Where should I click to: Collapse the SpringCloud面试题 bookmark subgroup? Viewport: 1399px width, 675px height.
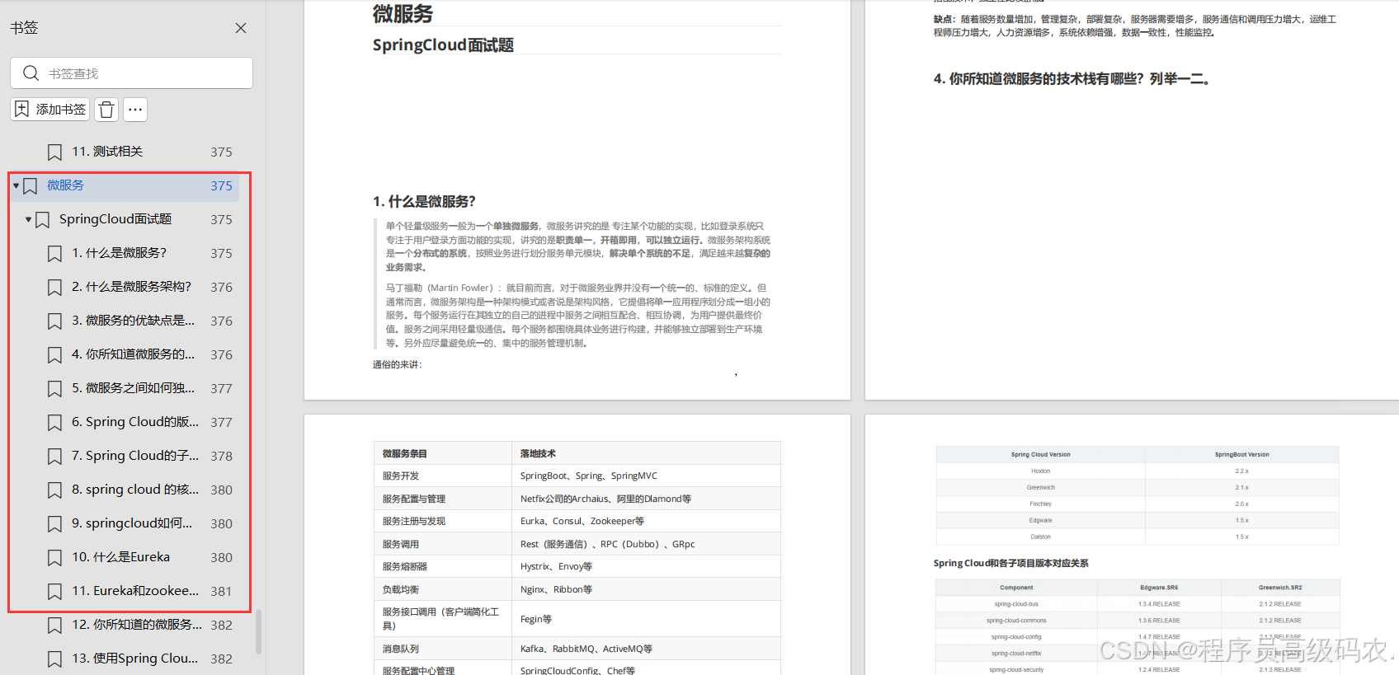(x=28, y=219)
